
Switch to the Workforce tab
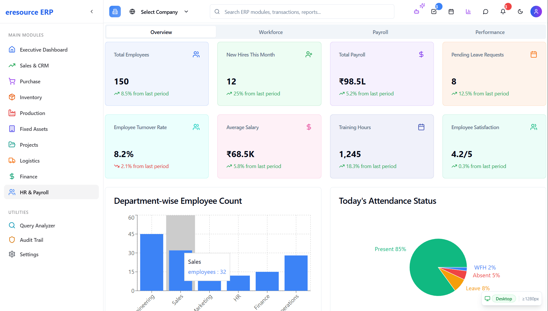(x=271, y=32)
